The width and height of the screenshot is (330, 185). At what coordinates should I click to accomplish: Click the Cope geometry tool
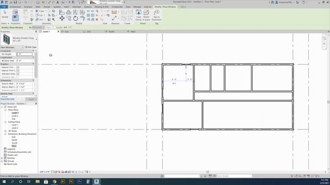pos(40,11)
